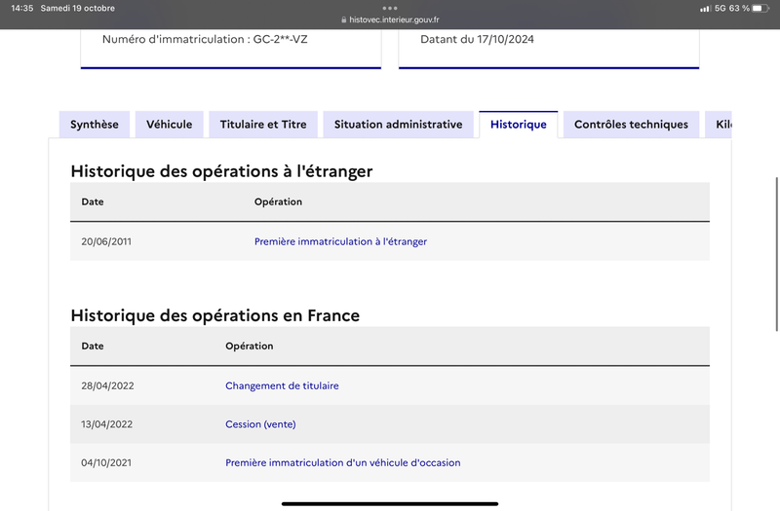Tap the cellular signal bars icon
780x511 pixels.
coord(705,9)
